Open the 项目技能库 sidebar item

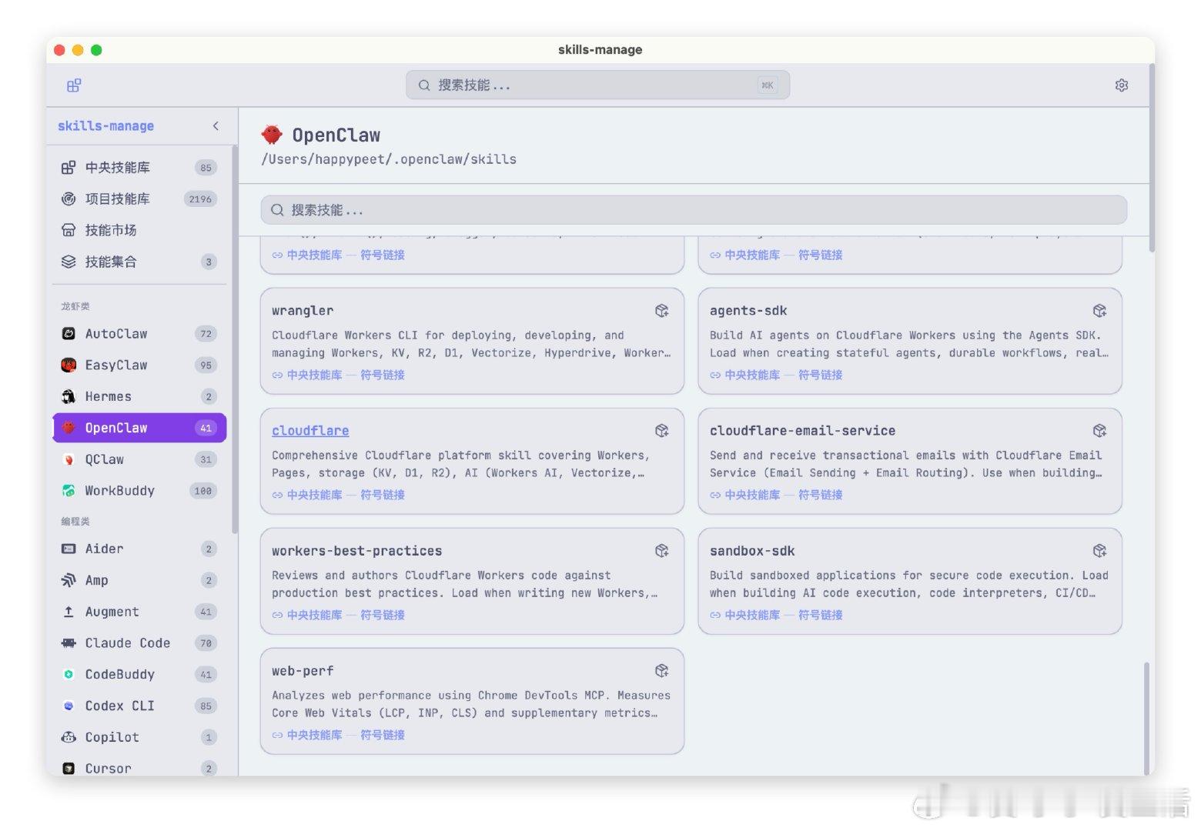[139, 199]
